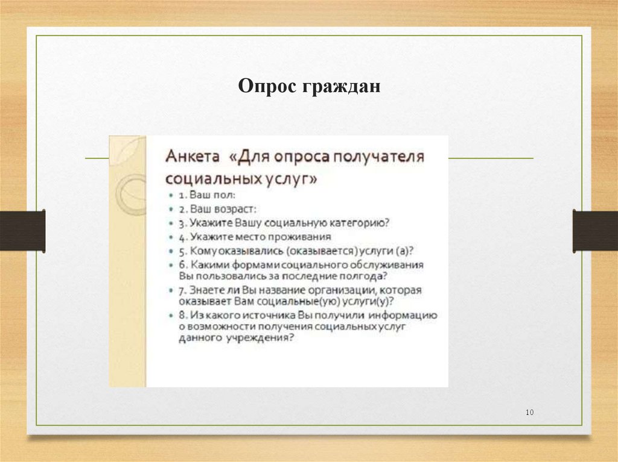Click the embedded questionnaire image
The image size is (618, 462).
tap(279, 261)
